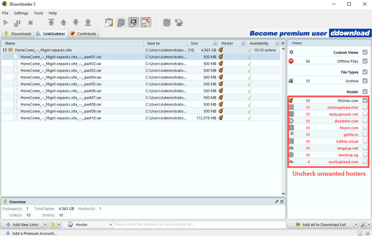The image size is (372, 236).
Task: Open Overview panel wrench settings
Action: point(276,201)
